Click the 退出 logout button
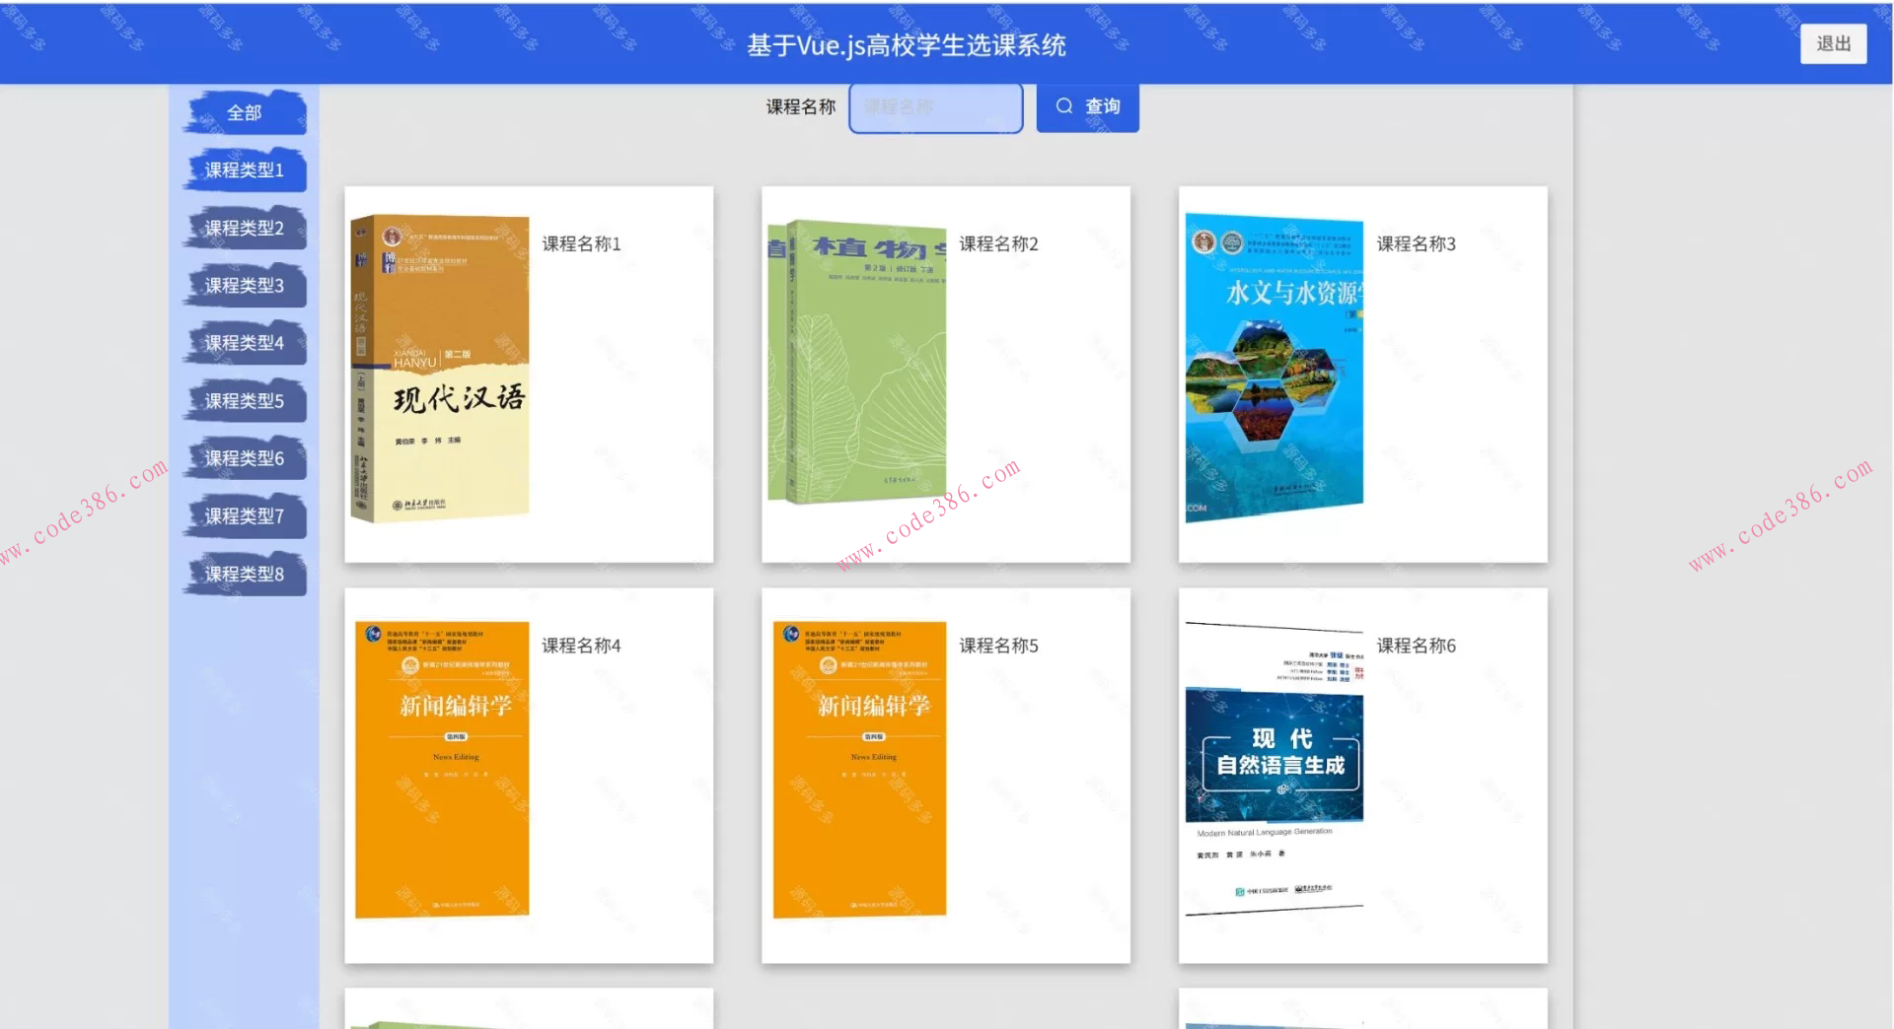 1833,44
